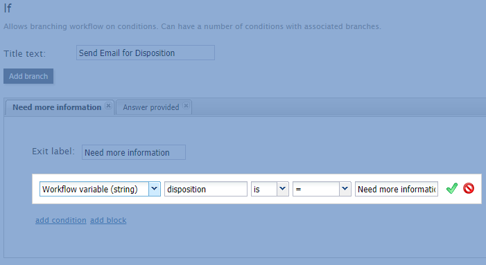Click the Add branch button

pyautogui.click(x=28, y=76)
